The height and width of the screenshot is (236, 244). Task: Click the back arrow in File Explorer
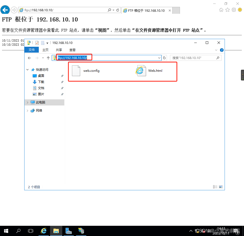[30, 58]
